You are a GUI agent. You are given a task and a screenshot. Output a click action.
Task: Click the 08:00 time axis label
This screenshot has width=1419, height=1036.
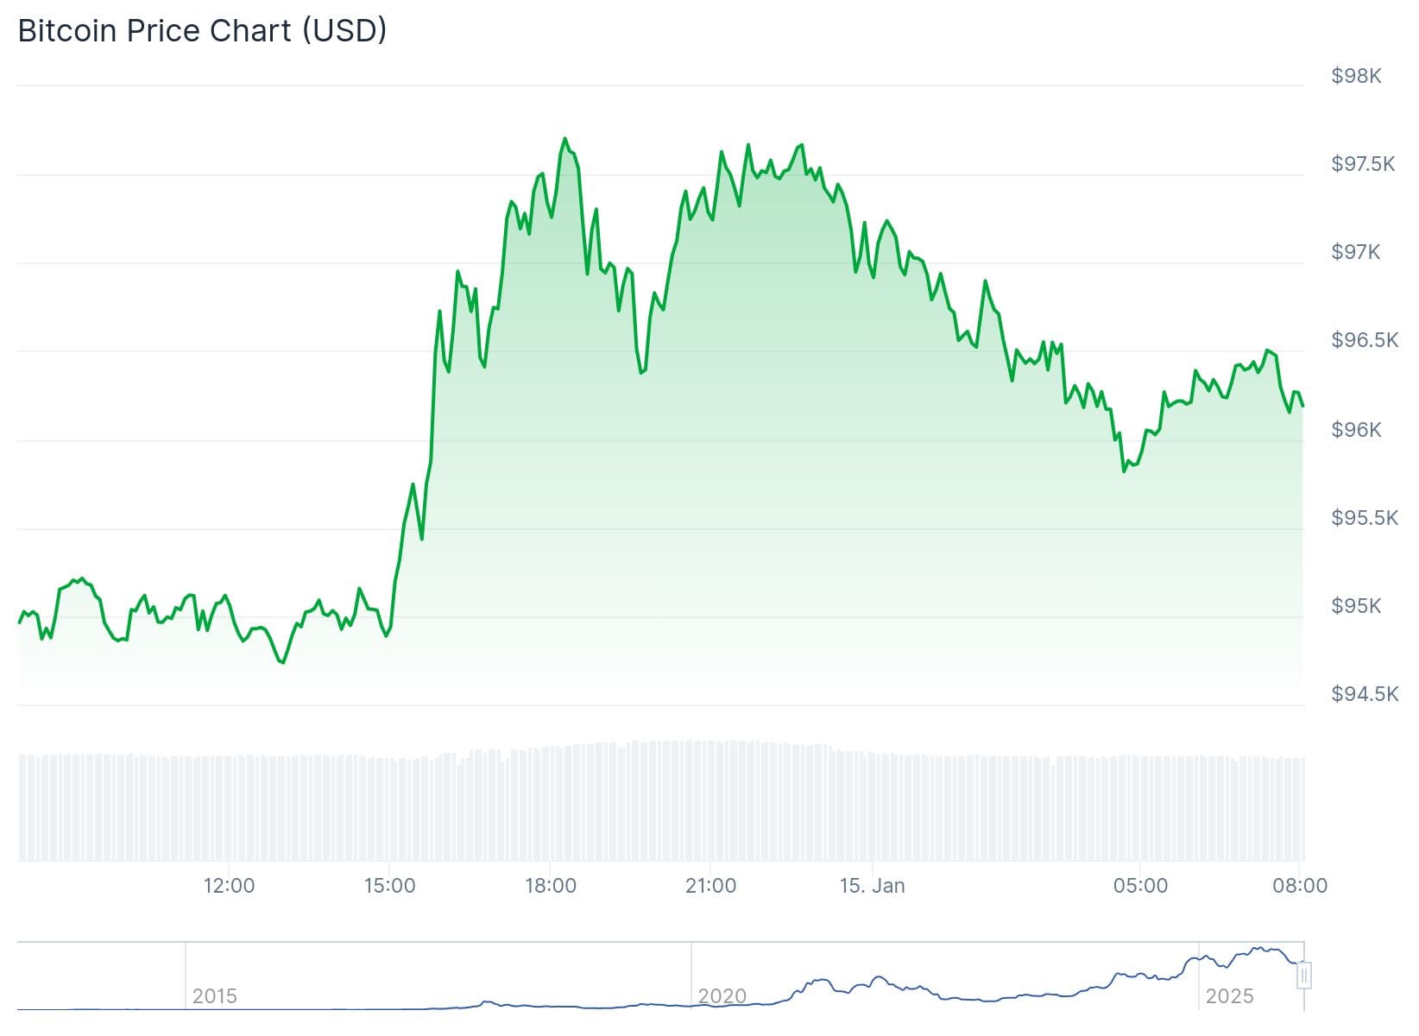[x=1300, y=886]
